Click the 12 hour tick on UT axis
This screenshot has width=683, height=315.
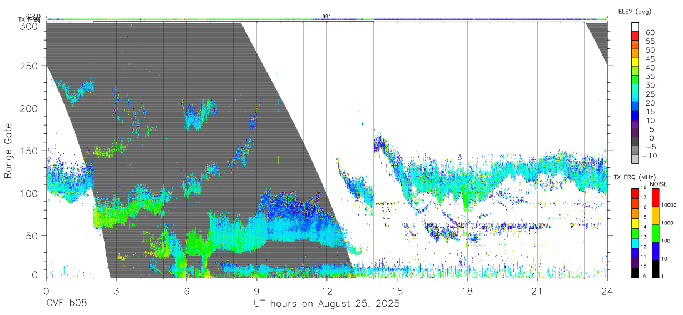326,291
